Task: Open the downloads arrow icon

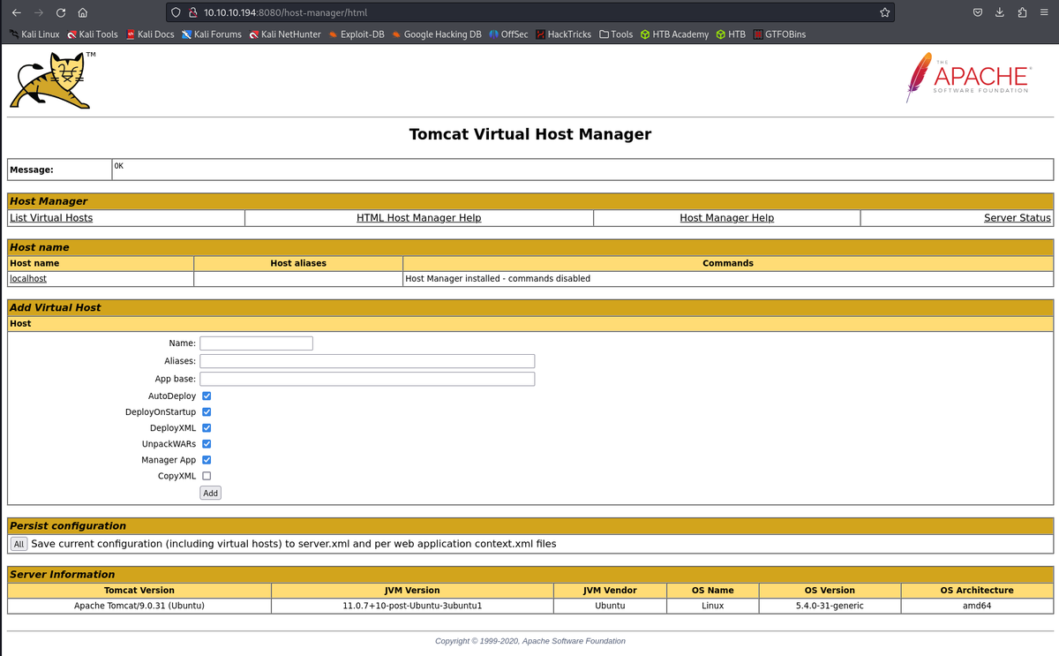Action: [x=1000, y=12]
